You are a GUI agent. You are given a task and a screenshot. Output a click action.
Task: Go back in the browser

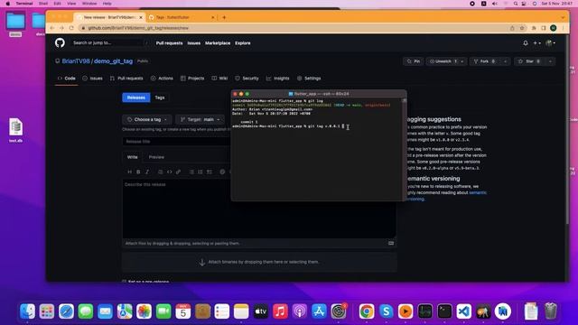coord(52,28)
